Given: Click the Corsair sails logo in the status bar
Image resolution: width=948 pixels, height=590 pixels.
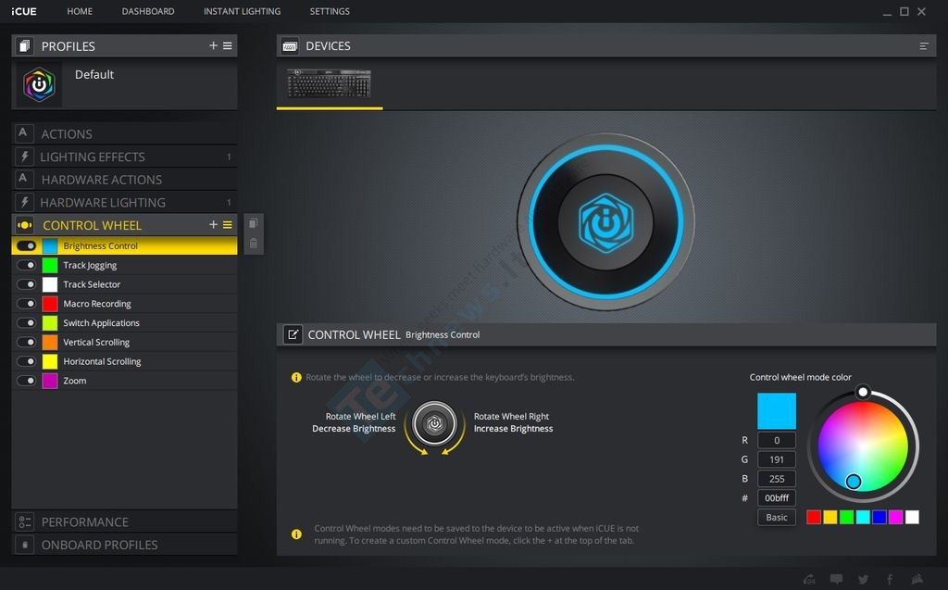Looking at the screenshot, I should pyautogui.click(x=917, y=579).
